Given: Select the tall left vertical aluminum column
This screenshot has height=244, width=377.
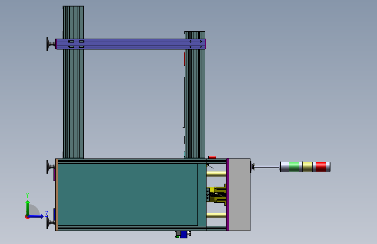Looking at the screenshot, I should 73,82.
